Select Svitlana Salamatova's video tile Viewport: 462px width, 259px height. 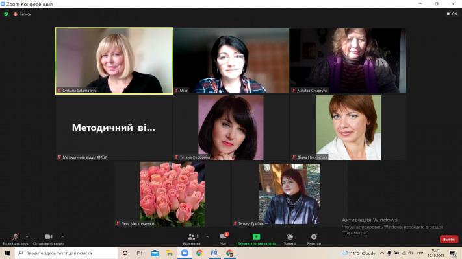click(114, 60)
